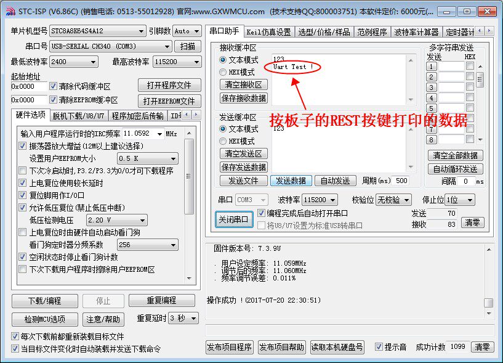This screenshot has width=503, height=363.
Task: Click 扫描 serial port button
Action: [188, 46]
